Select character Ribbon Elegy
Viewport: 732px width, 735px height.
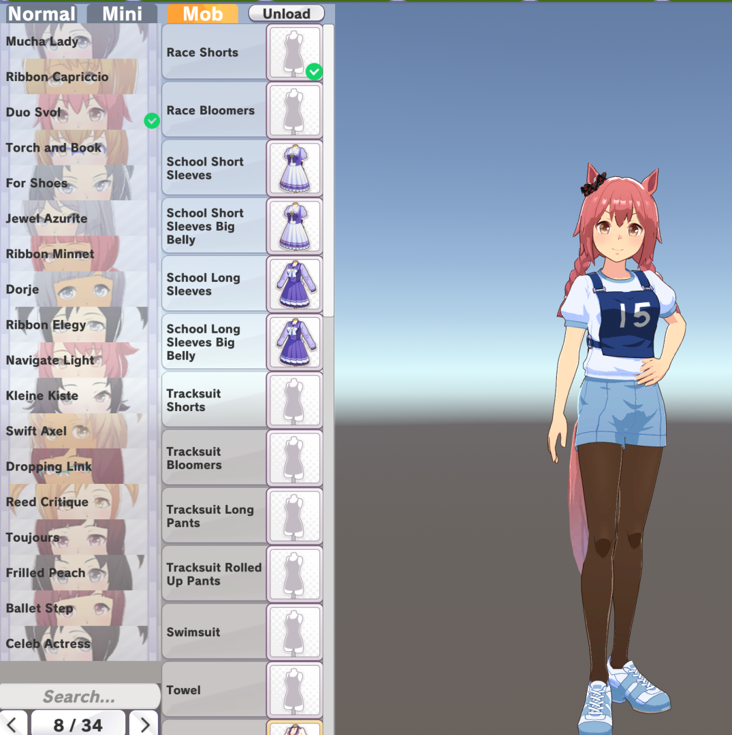pyautogui.click(x=80, y=325)
